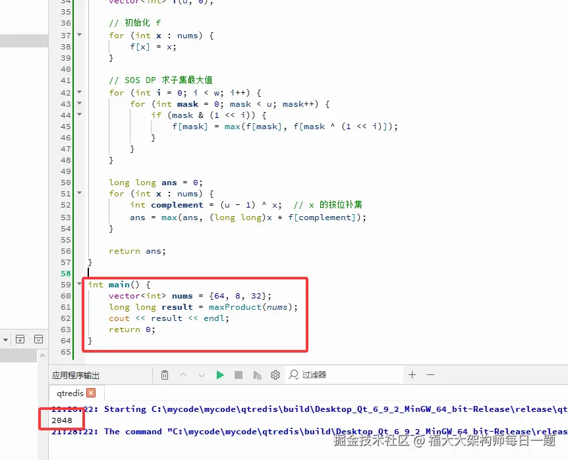
Task: Collapse the for loop at line 37
Action: point(79,35)
